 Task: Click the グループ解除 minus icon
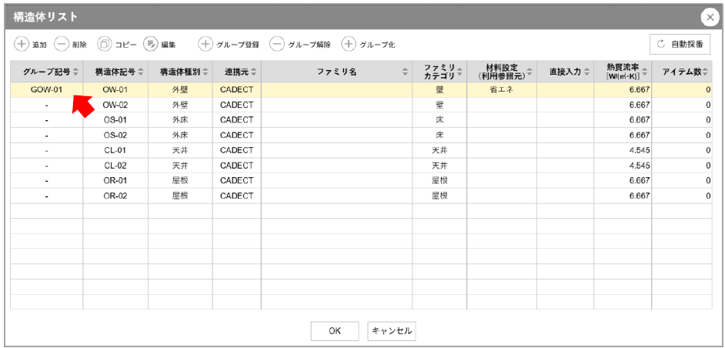[x=276, y=44]
